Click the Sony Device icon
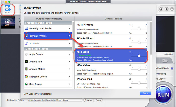 26,84
